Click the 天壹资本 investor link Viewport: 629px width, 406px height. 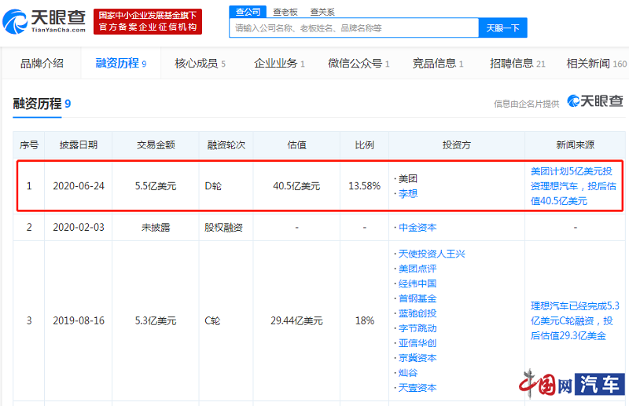click(417, 388)
